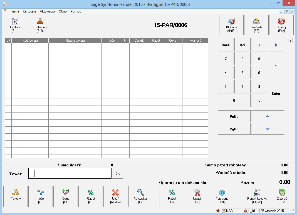Click the keypad digit 3

coord(259,86)
